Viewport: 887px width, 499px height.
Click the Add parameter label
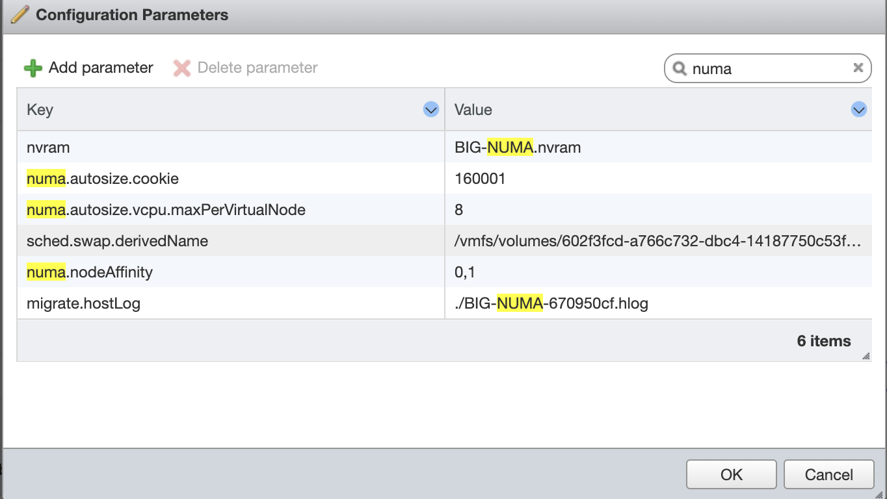[x=100, y=68]
